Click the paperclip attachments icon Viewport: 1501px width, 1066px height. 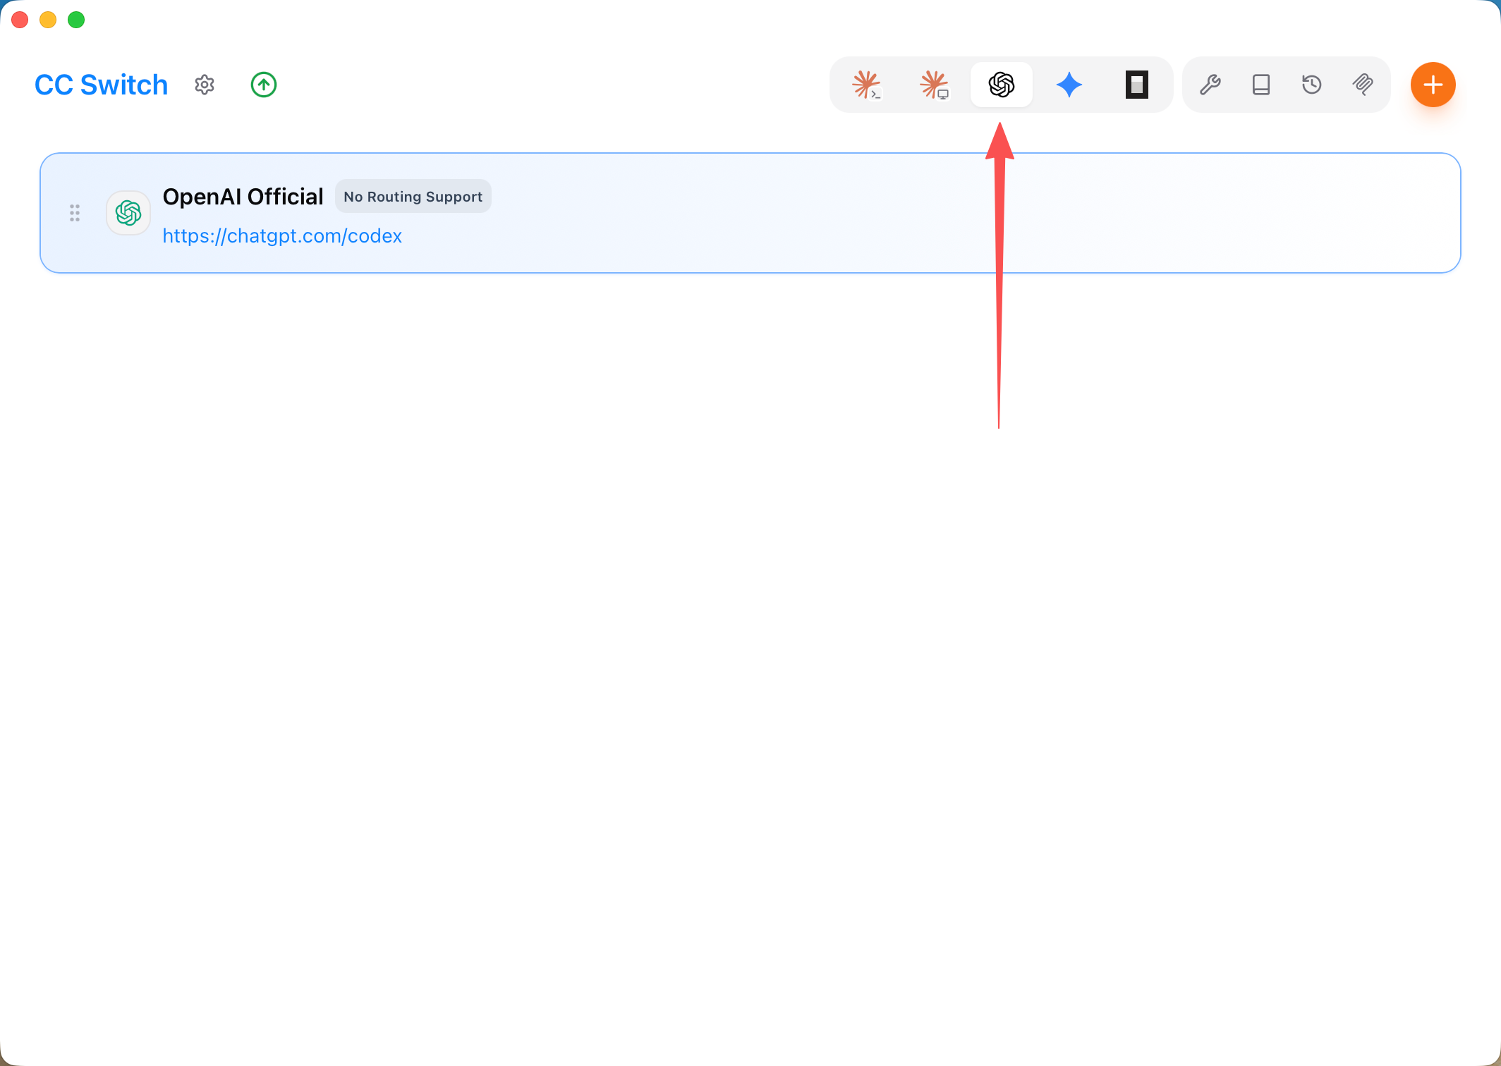tap(1363, 85)
